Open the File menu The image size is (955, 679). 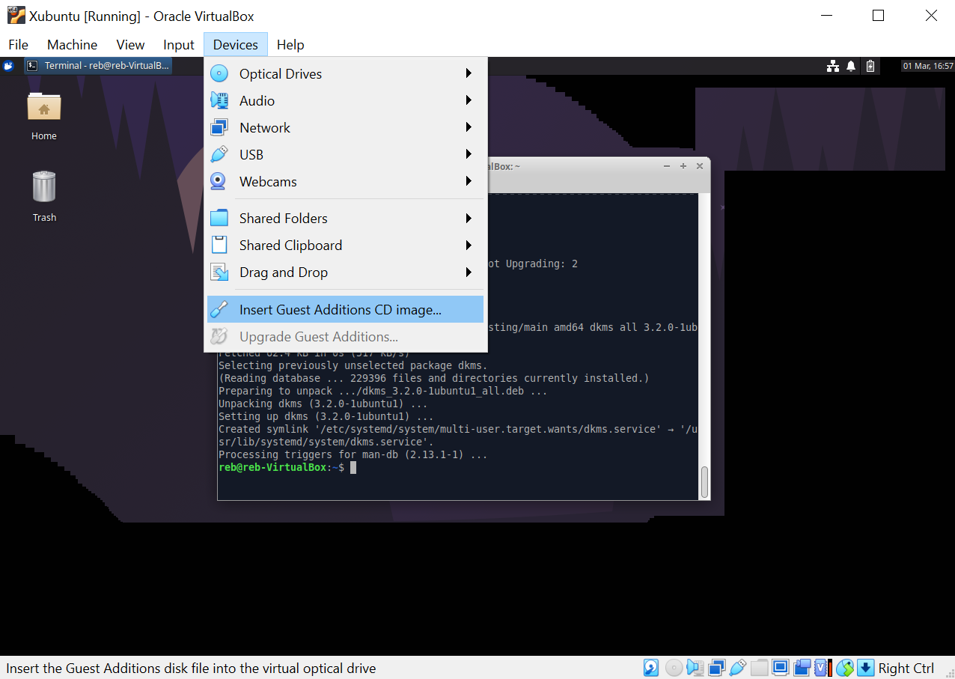point(19,45)
